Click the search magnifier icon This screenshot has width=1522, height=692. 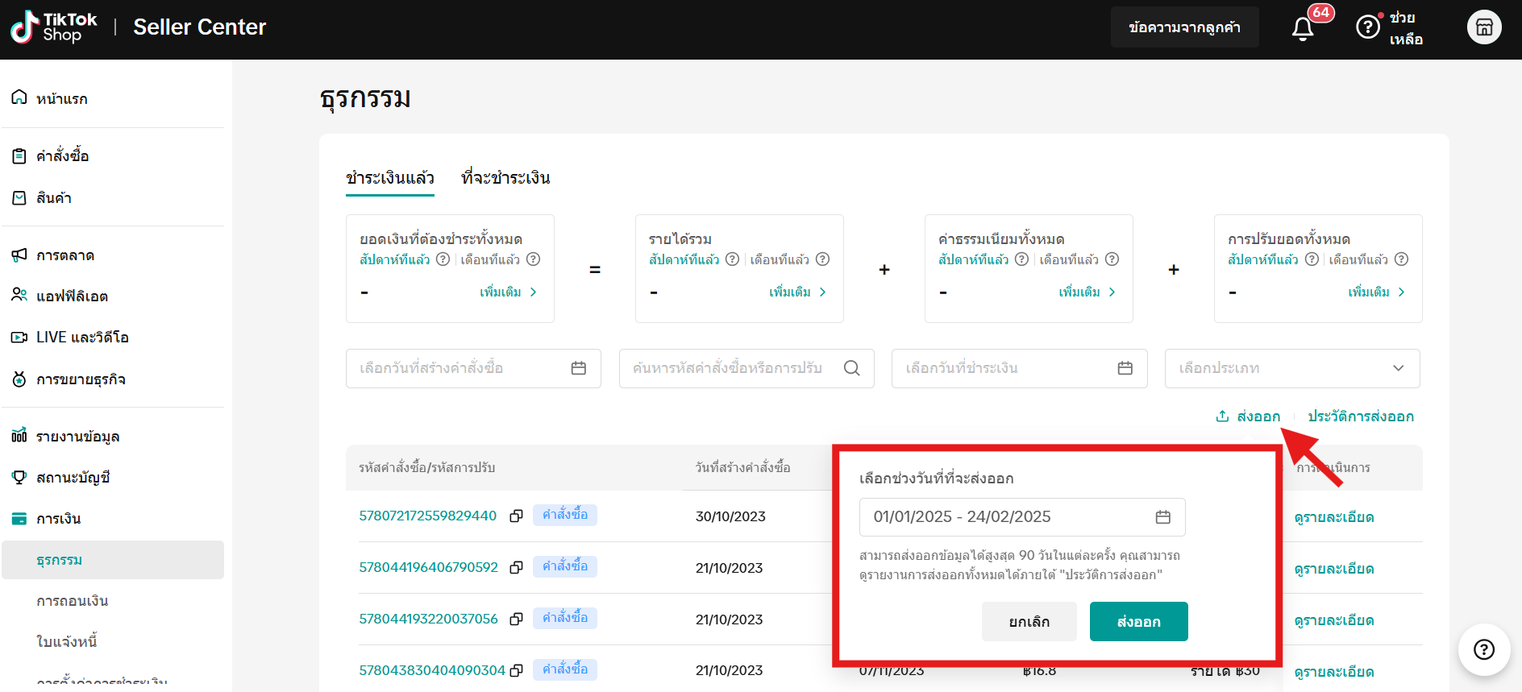[851, 368]
